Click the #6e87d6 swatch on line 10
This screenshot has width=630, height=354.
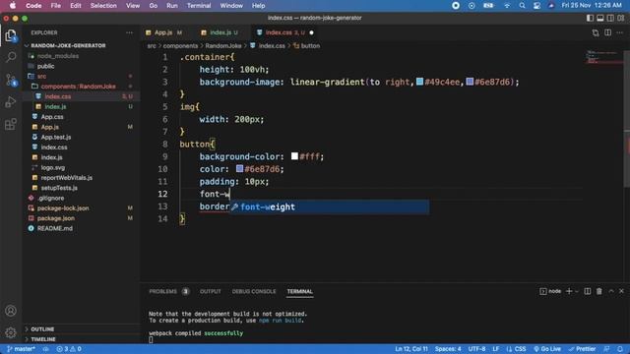click(240, 168)
